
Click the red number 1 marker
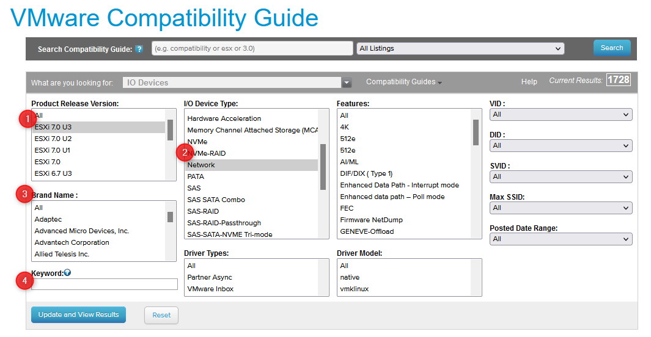pyautogui.click(x=24, y=118)
